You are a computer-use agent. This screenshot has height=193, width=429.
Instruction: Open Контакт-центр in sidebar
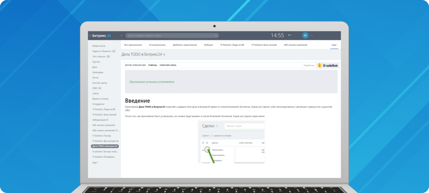click(x=100, y=83)
